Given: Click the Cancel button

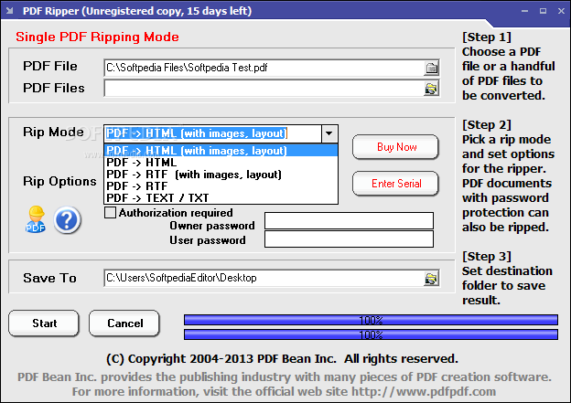Looking at the screenshot, I should point(124,323).
